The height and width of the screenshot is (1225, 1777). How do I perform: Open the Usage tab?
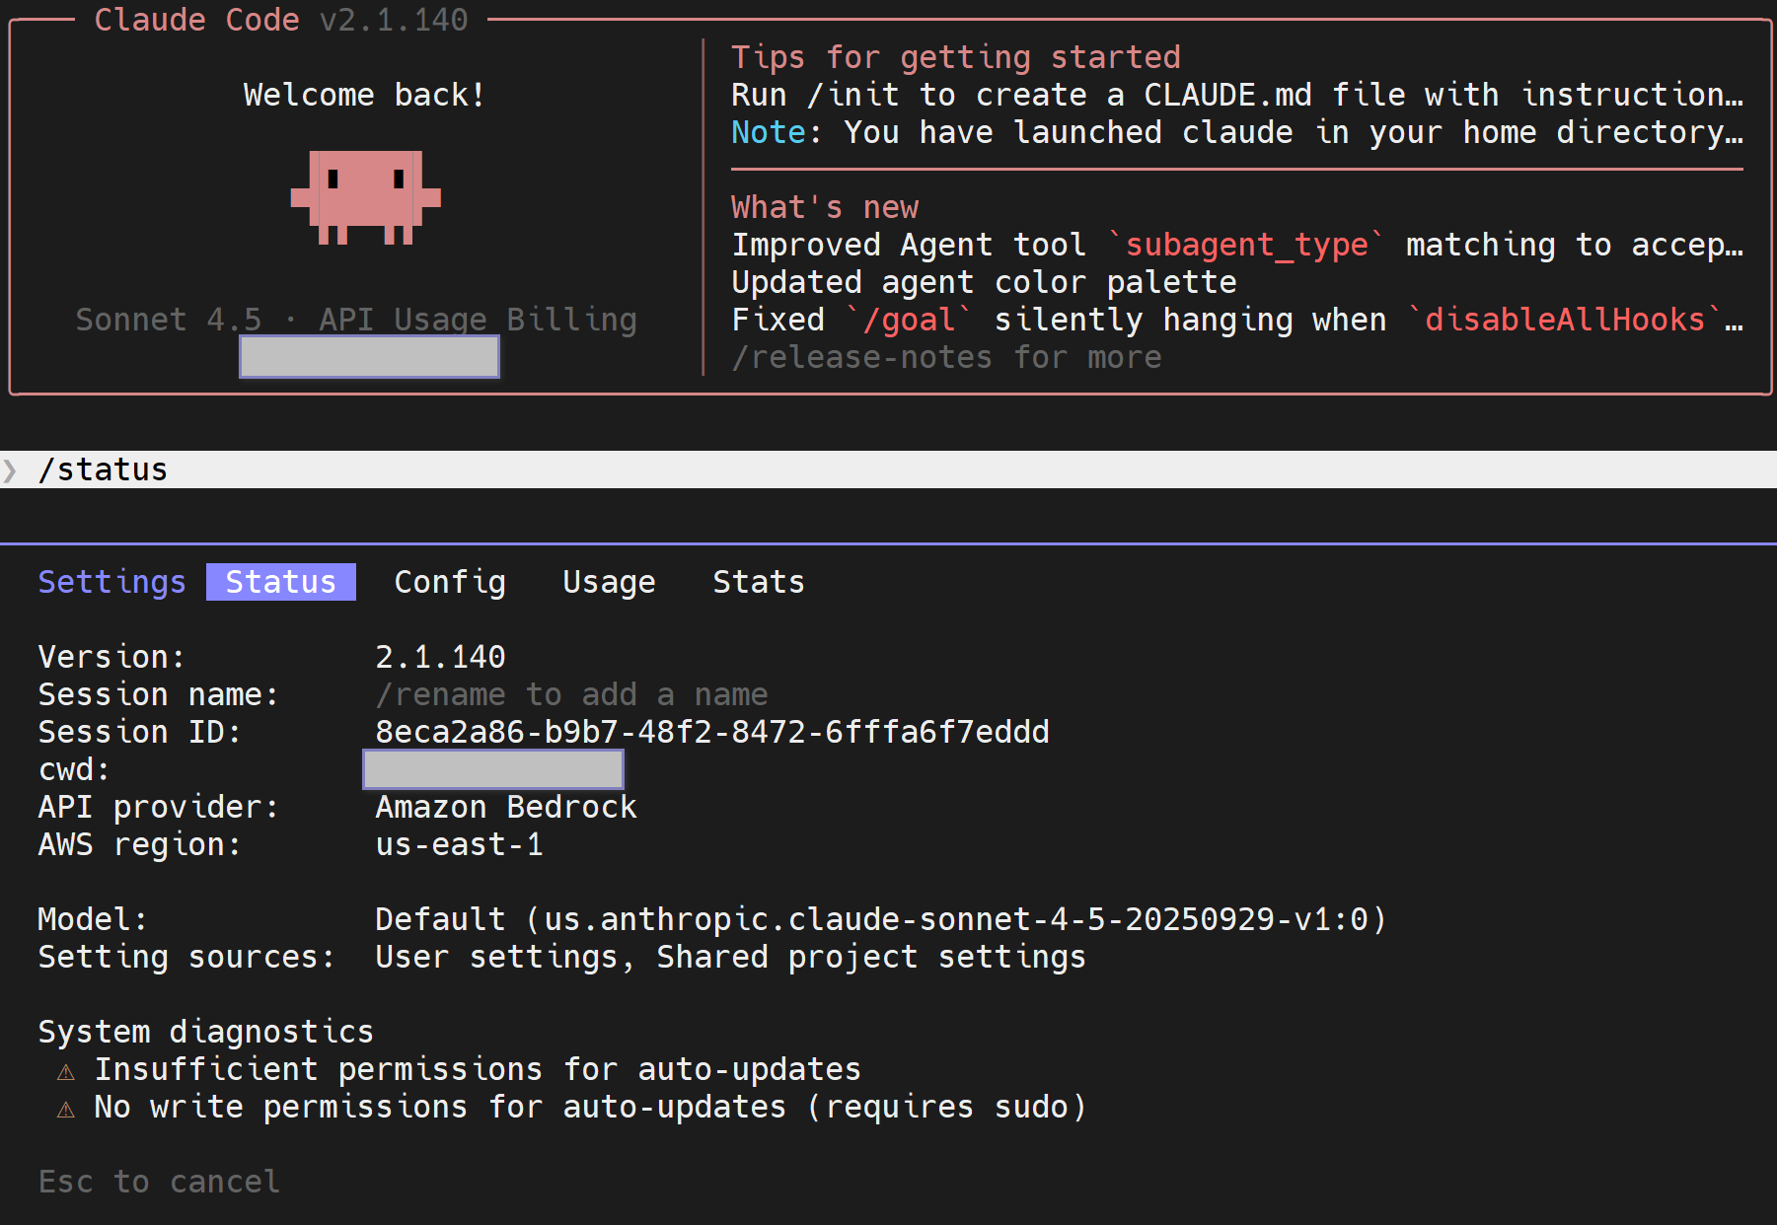tap(609, 582)
